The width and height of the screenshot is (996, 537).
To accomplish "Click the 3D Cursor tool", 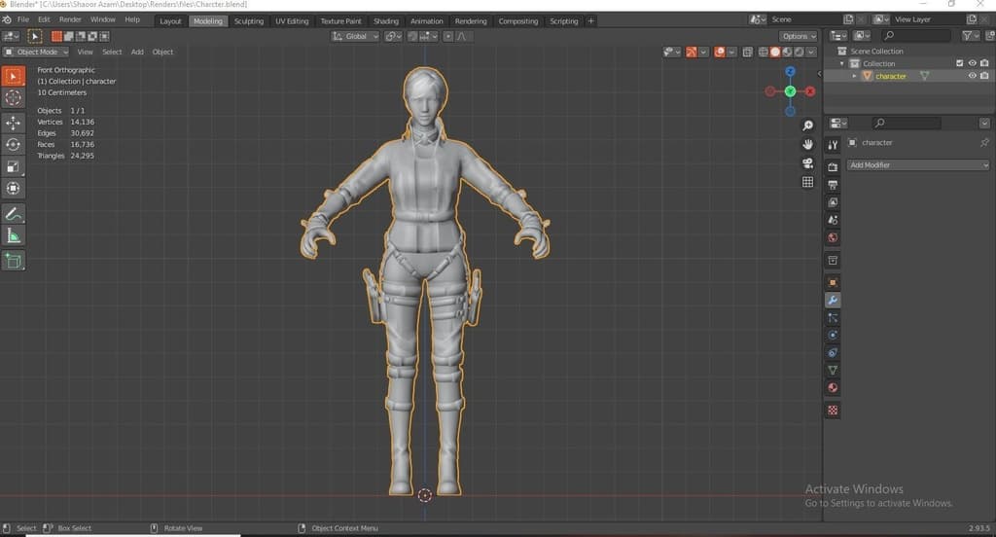I will coord(13,98).
